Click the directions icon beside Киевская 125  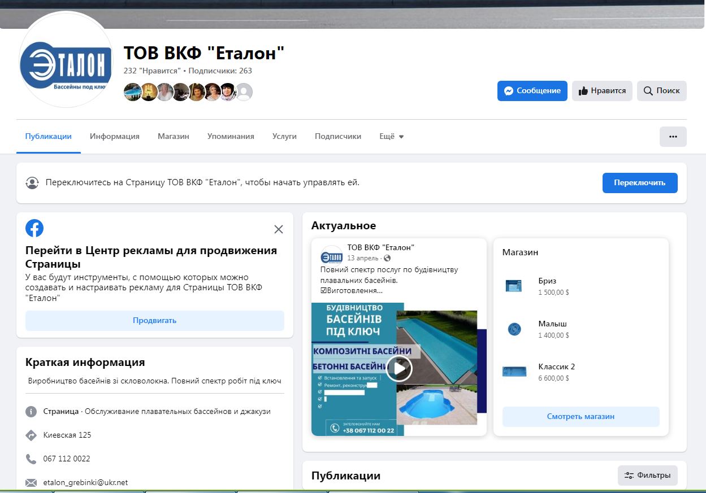point(31,435)
